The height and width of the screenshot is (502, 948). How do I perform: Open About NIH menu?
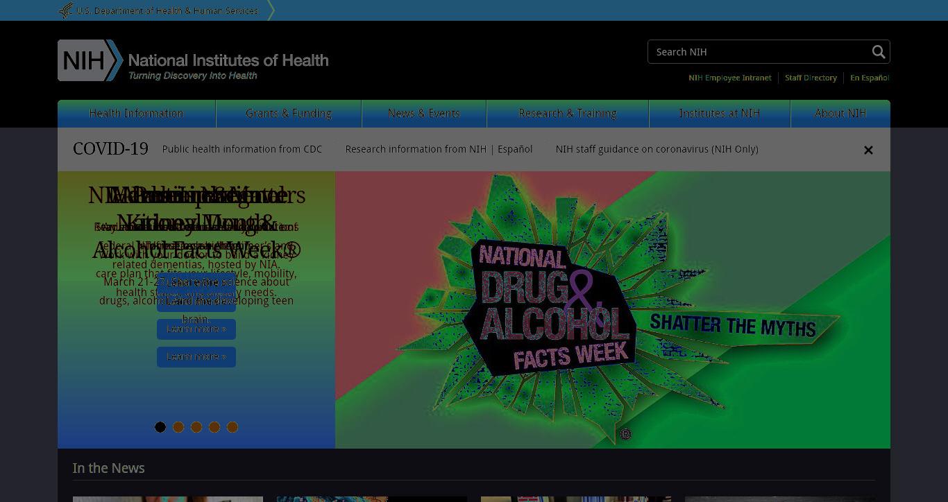[840, 114]
